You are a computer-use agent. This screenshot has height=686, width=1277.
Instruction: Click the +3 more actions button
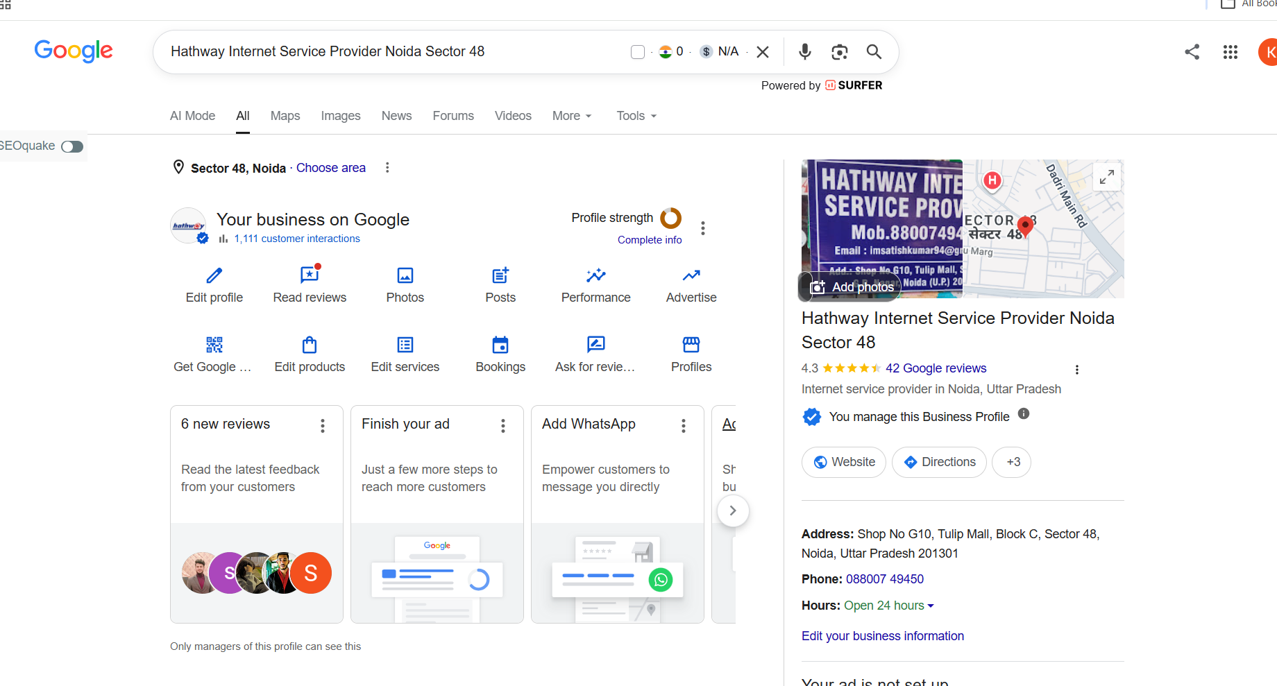[1012, 462]
